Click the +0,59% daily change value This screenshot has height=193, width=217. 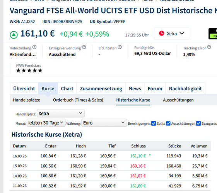pos(97,34)
